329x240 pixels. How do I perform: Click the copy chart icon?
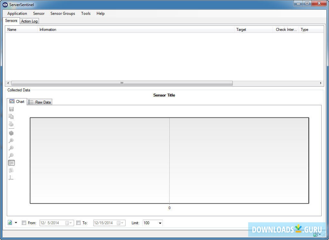point(11,116)
